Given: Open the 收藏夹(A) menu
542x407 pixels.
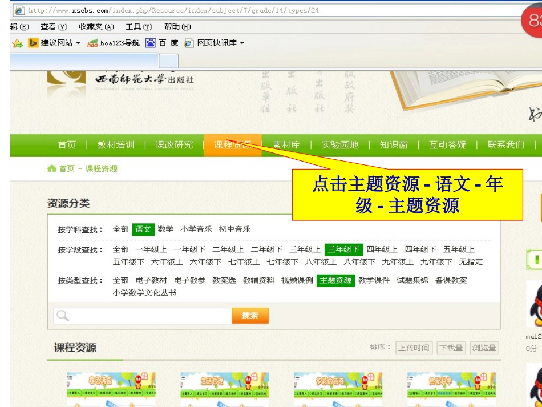Looking at the screenshot, I should coord(96,27).
